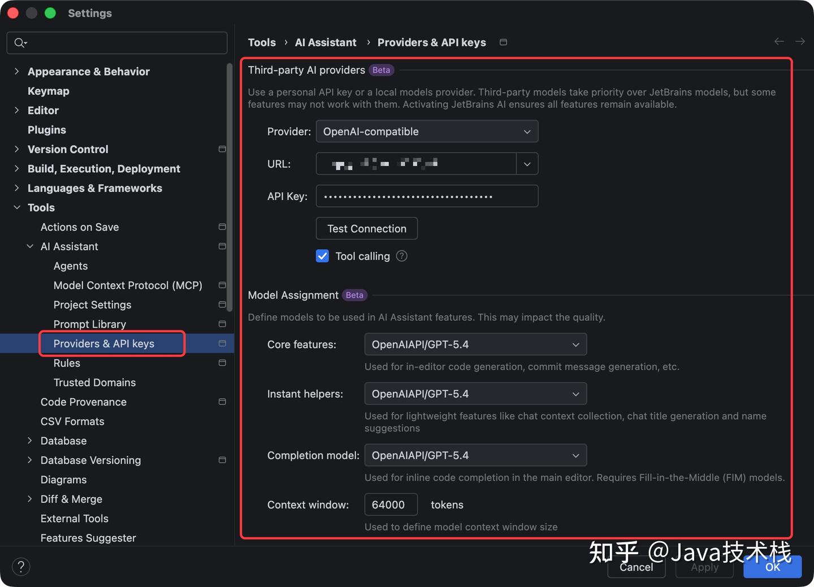This screenshot has height=587, width=814.
Task: Open the URL history dropdown arrow
Action: point(527,164)
